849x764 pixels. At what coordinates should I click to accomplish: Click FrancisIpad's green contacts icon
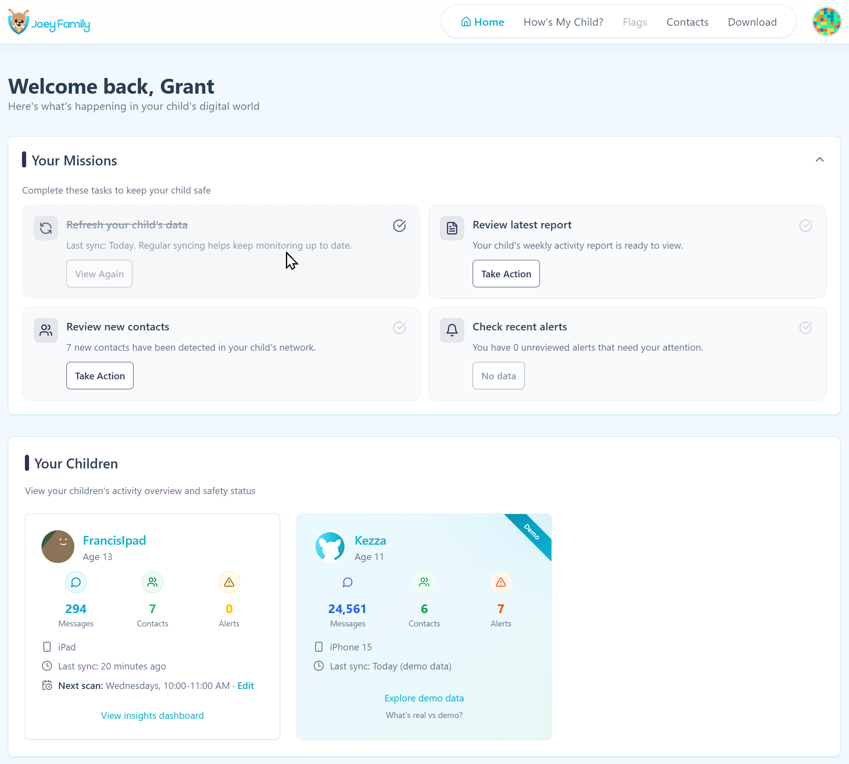click(x=152, y=582)
